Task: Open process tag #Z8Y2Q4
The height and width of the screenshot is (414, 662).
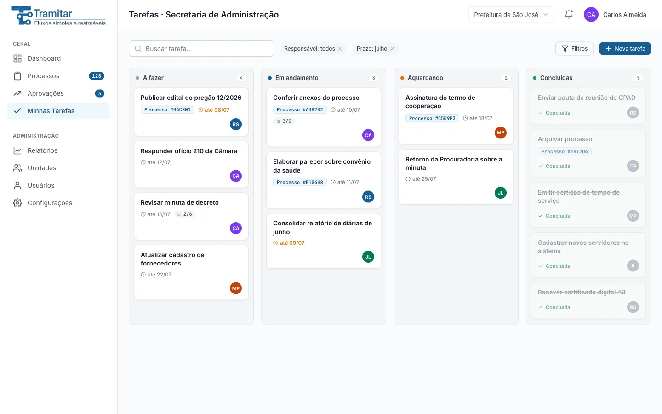Action: pyautogui.click(x=565, y=152)
